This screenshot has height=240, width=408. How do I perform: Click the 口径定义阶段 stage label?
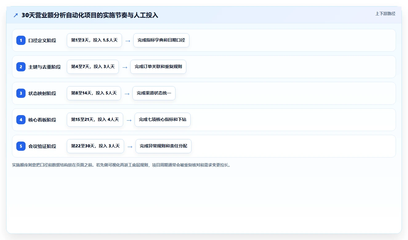tap(42, 40)
